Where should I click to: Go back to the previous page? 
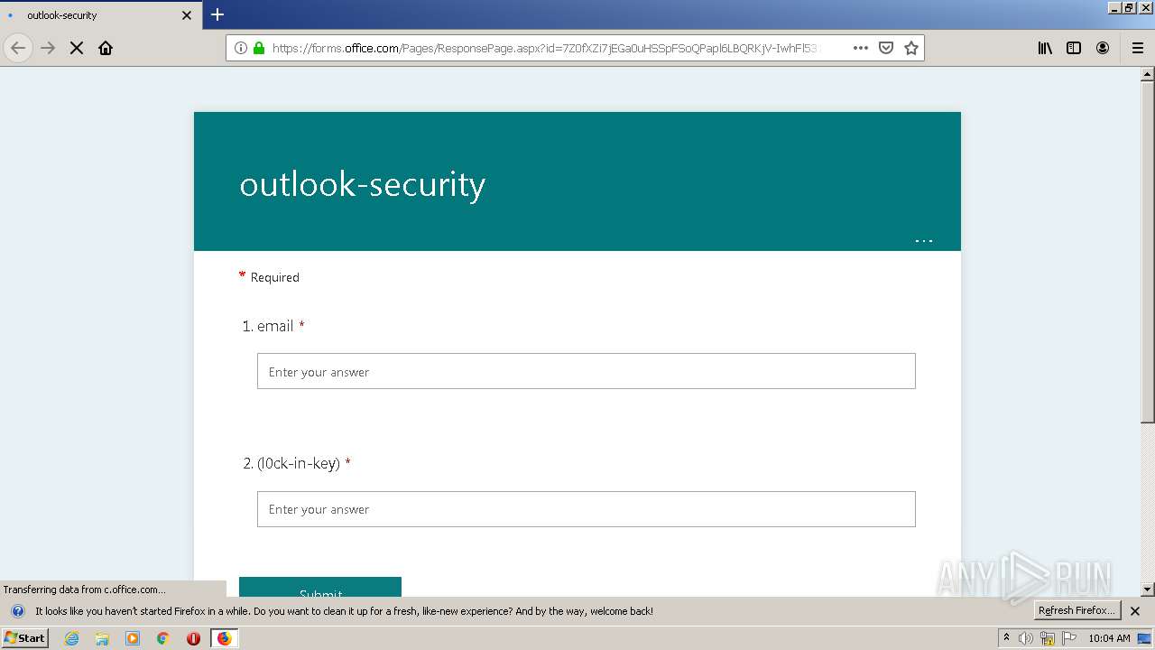pos(18,48)
